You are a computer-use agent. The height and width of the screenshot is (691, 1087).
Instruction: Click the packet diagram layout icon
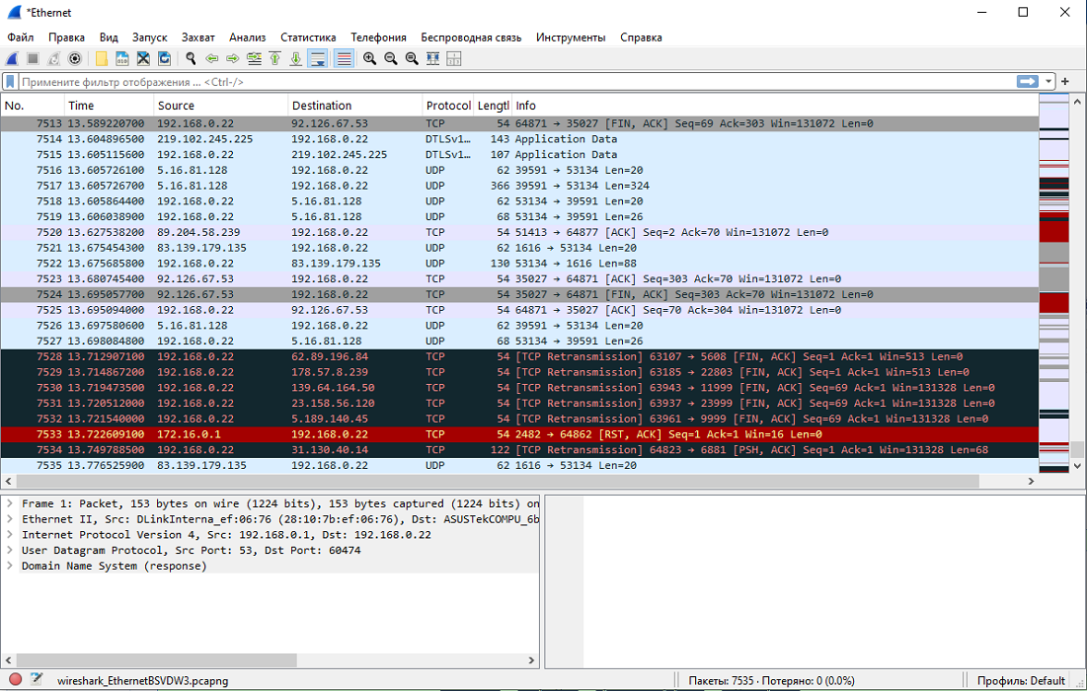click(x=454, y=59)
